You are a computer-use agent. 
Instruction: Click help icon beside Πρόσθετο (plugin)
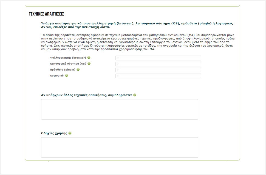point(78,70)
